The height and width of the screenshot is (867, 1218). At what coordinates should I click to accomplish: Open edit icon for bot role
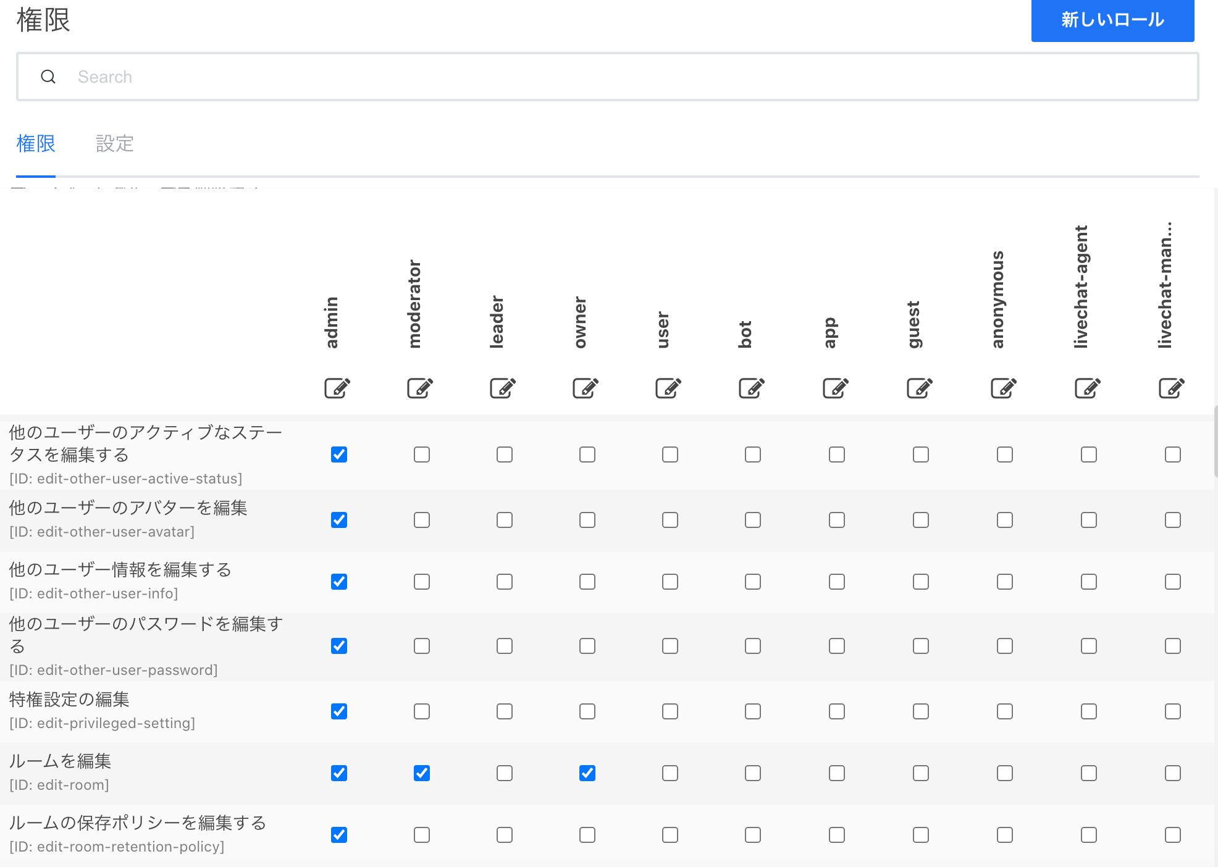(752, 388)
